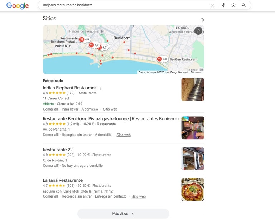The width and height of the screenshot is (275, 224).
Task: Click the PONIENTE district label on map
Action: (x=63, y=46)
